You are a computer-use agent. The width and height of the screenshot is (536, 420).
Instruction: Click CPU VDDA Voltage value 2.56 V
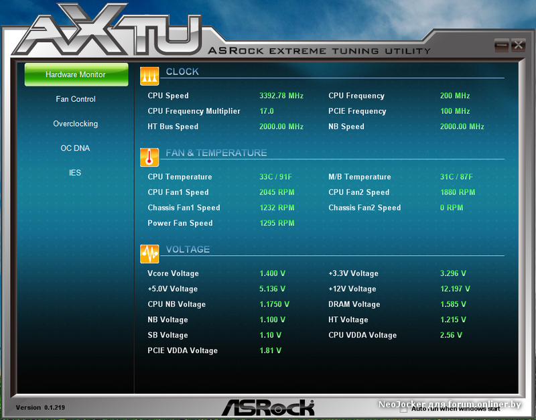451,335
